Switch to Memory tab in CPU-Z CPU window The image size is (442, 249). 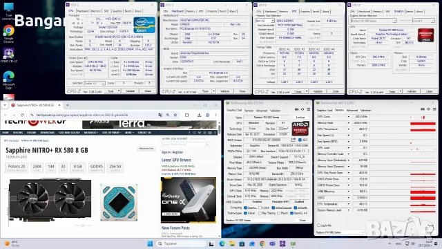tap(95, 11)
